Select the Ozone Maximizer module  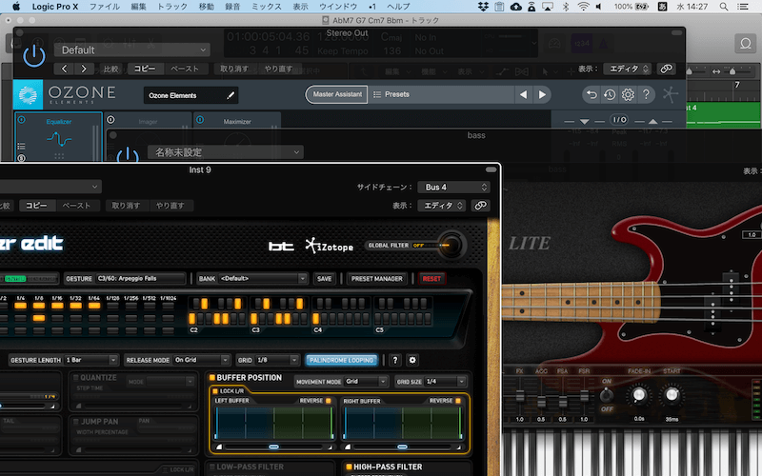[x=237, y=122]
